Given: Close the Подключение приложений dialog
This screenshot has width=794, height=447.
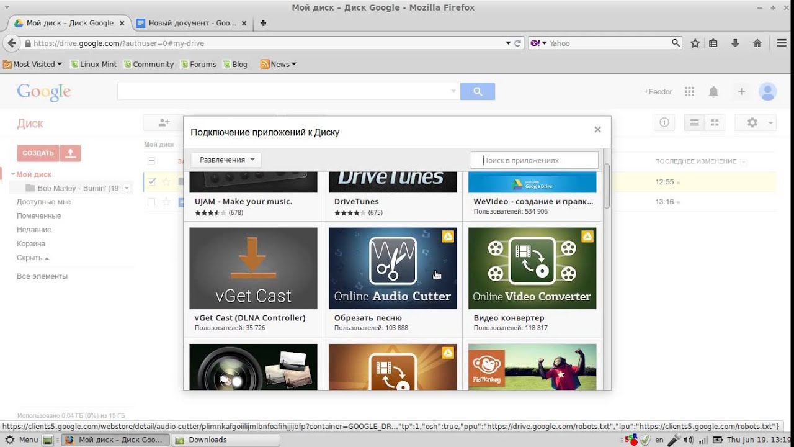Looking at the screenshot, I should (598, 130).
